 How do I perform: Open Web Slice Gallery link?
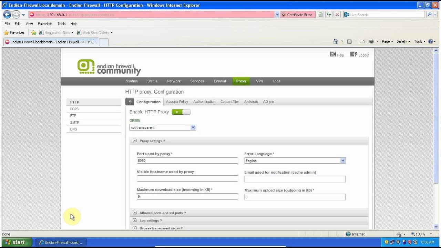94,33
